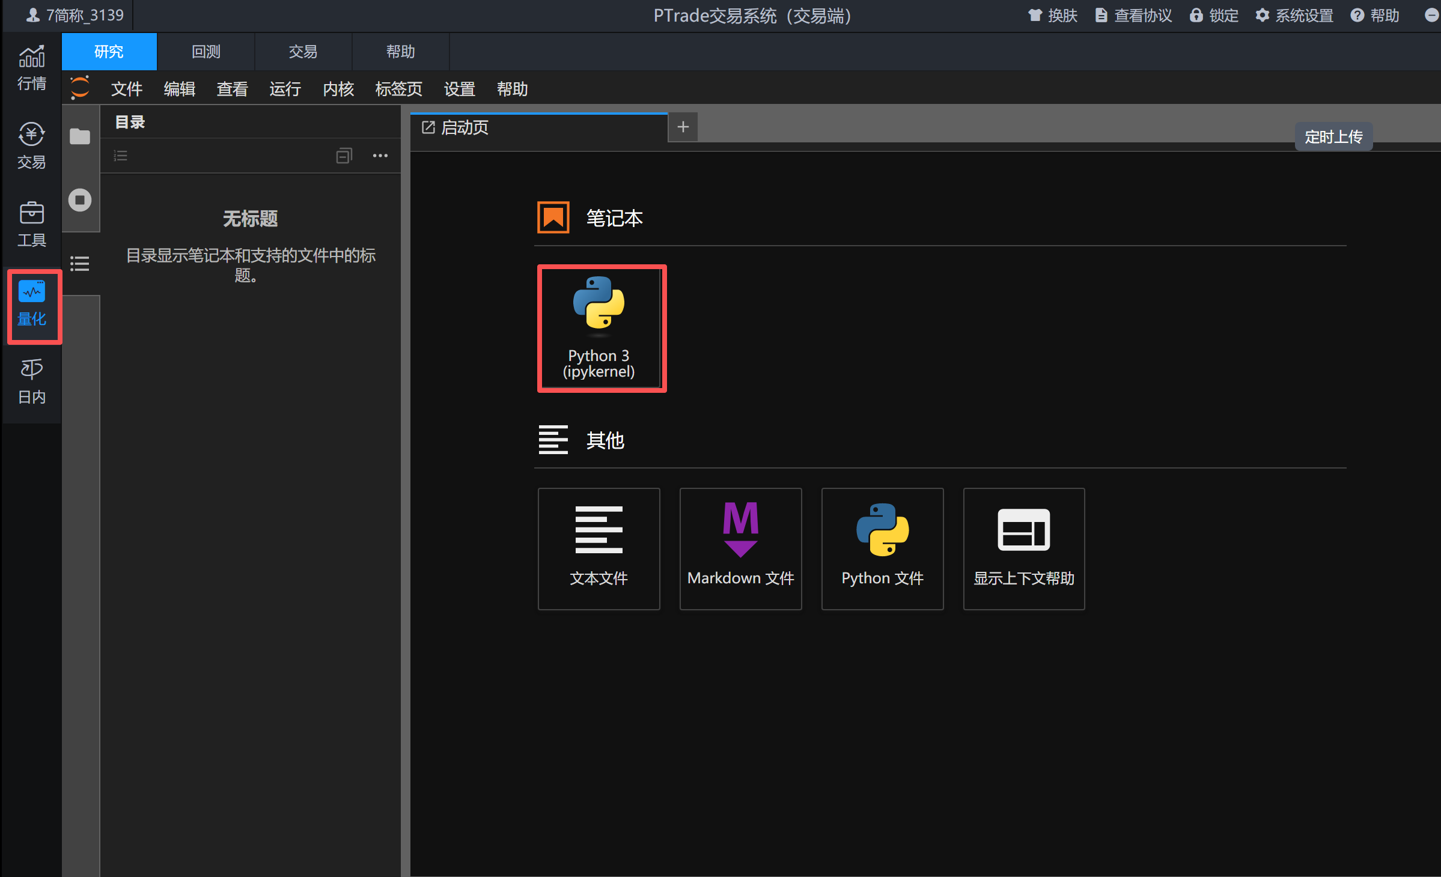
Task: Open the 内核 kernel menu
Action: pos(338,89)
